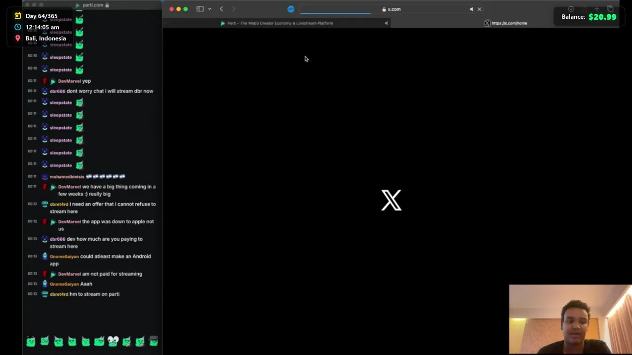Open the dbr666 username on 'dont worry chat' message

coord(57,91)
